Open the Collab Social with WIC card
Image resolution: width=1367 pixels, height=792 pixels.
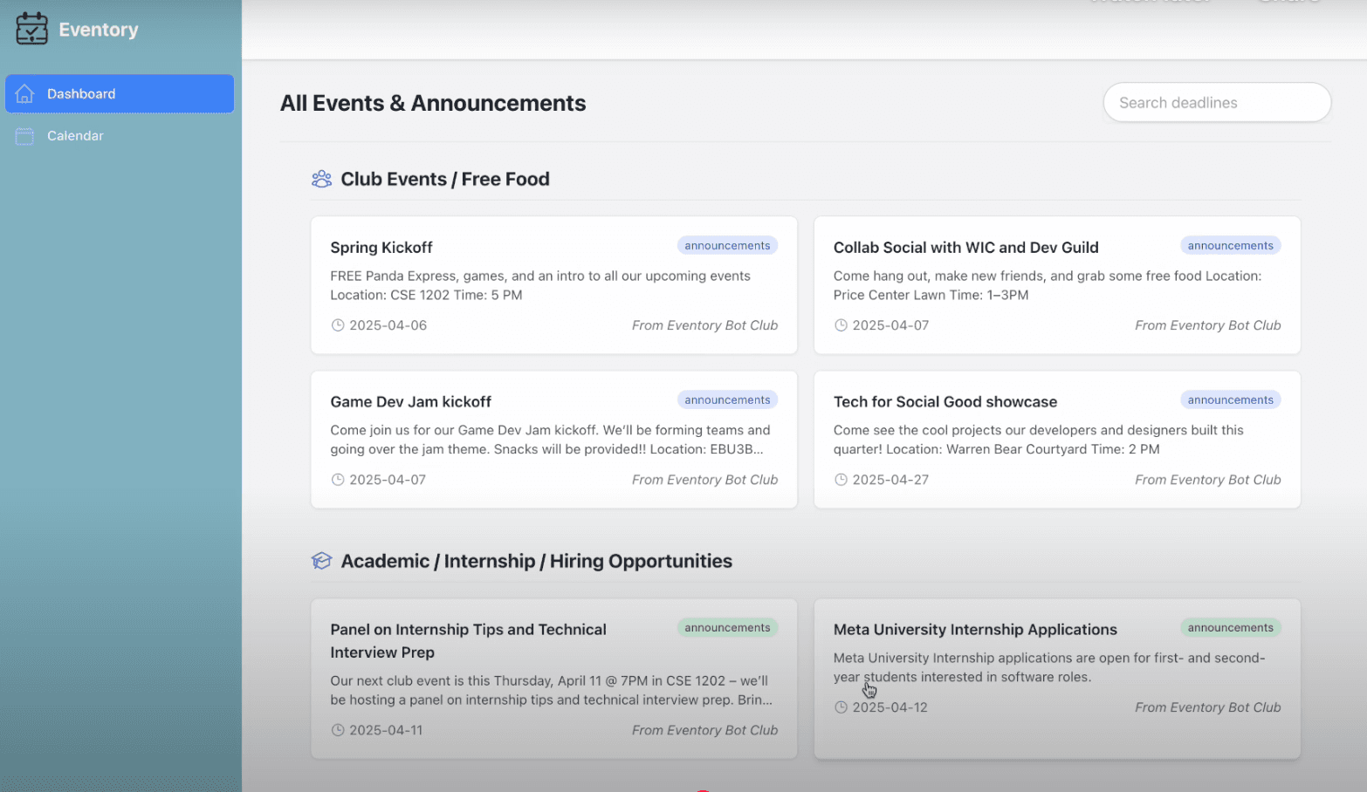[x=1057, y=285]
